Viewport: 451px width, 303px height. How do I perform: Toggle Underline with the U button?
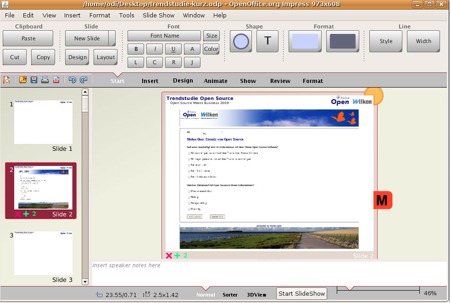click(173, 49)
